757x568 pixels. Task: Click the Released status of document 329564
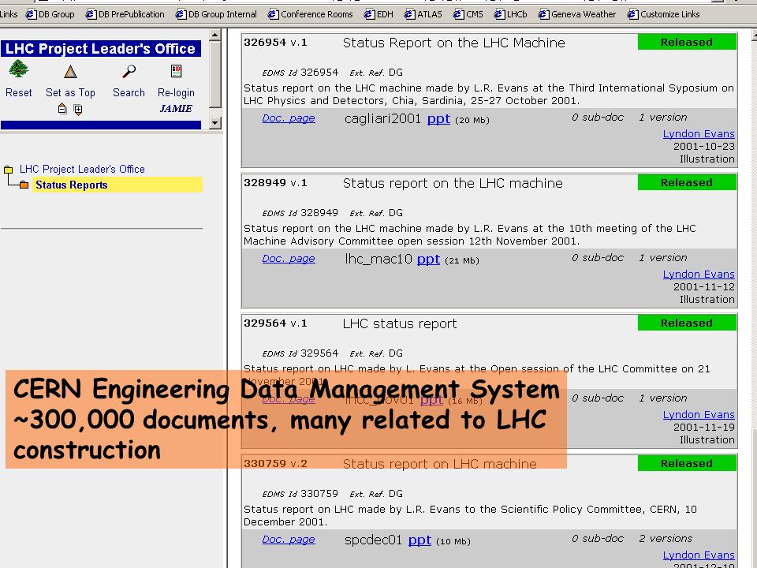[687, 323]
